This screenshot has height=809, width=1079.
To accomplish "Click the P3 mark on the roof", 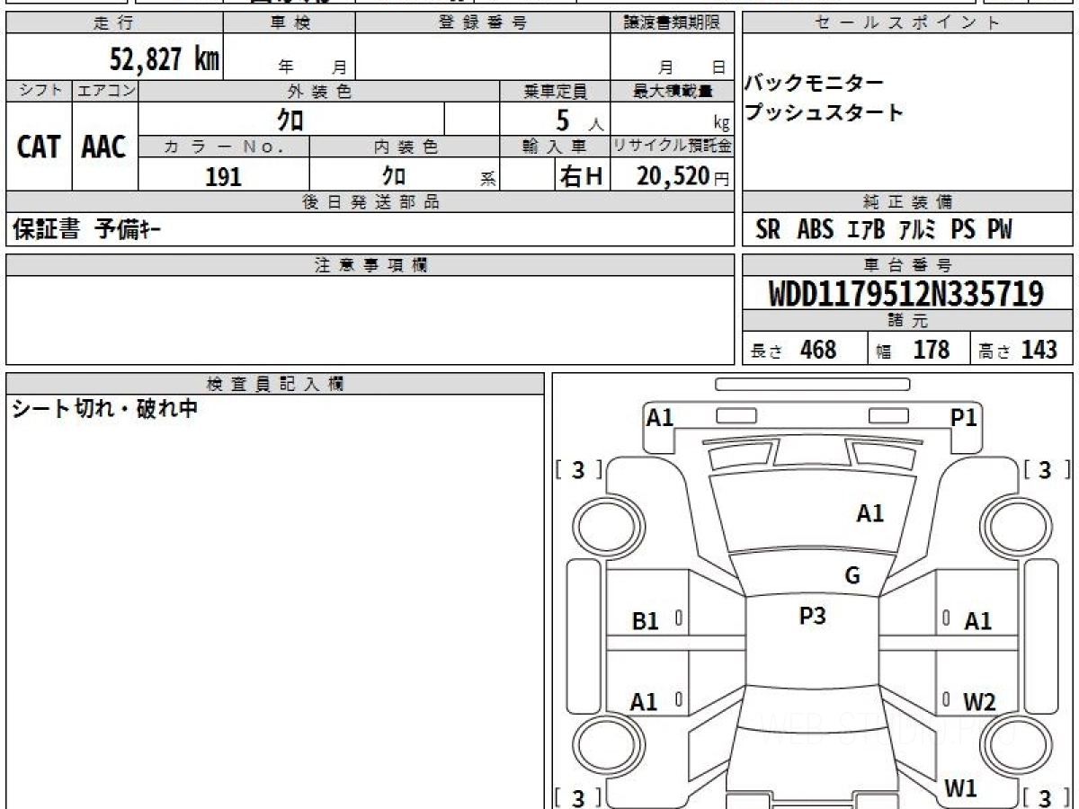I will point(813,617).
